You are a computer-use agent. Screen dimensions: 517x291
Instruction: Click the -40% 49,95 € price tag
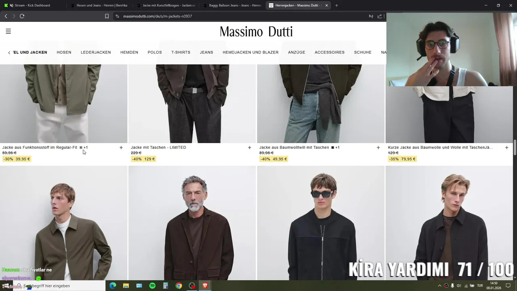click(274, 159)
